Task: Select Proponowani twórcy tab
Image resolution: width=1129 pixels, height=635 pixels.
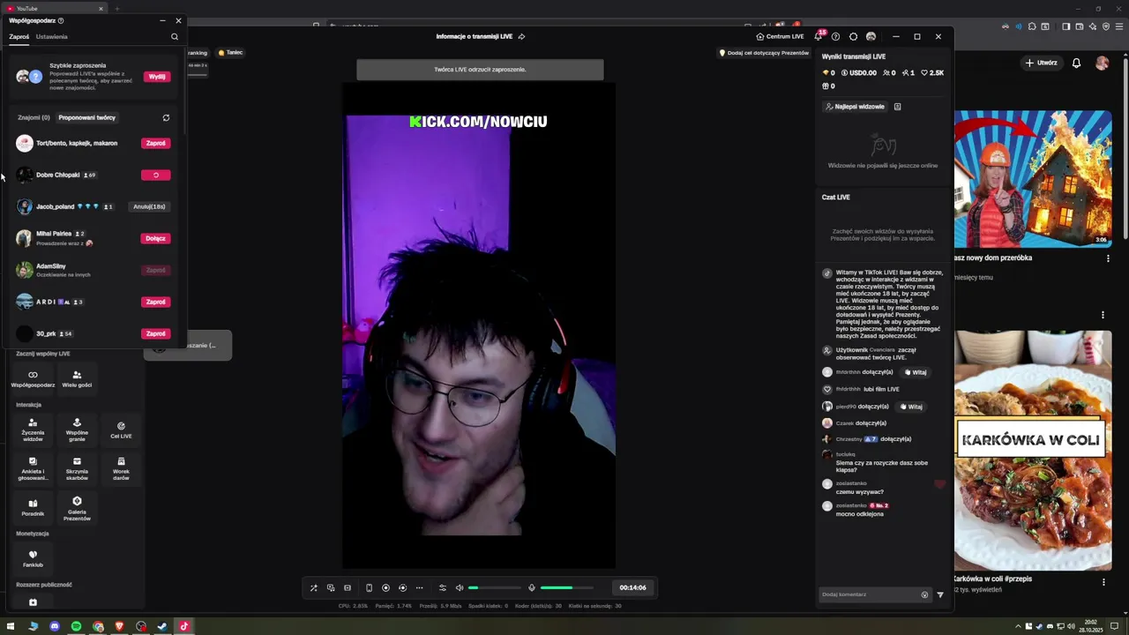Action: point(86,117)
